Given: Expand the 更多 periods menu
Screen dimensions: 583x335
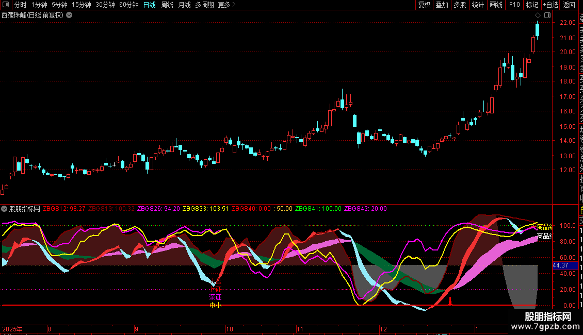Looking at the screenshot, I should (226, 5).
